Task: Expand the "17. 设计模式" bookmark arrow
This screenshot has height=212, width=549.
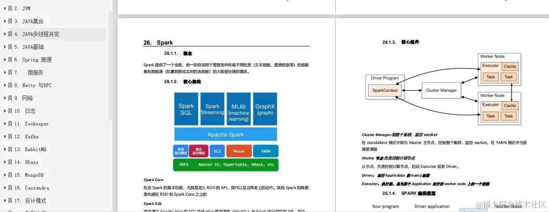Action: pyautogui.click(x=5, y=201)
